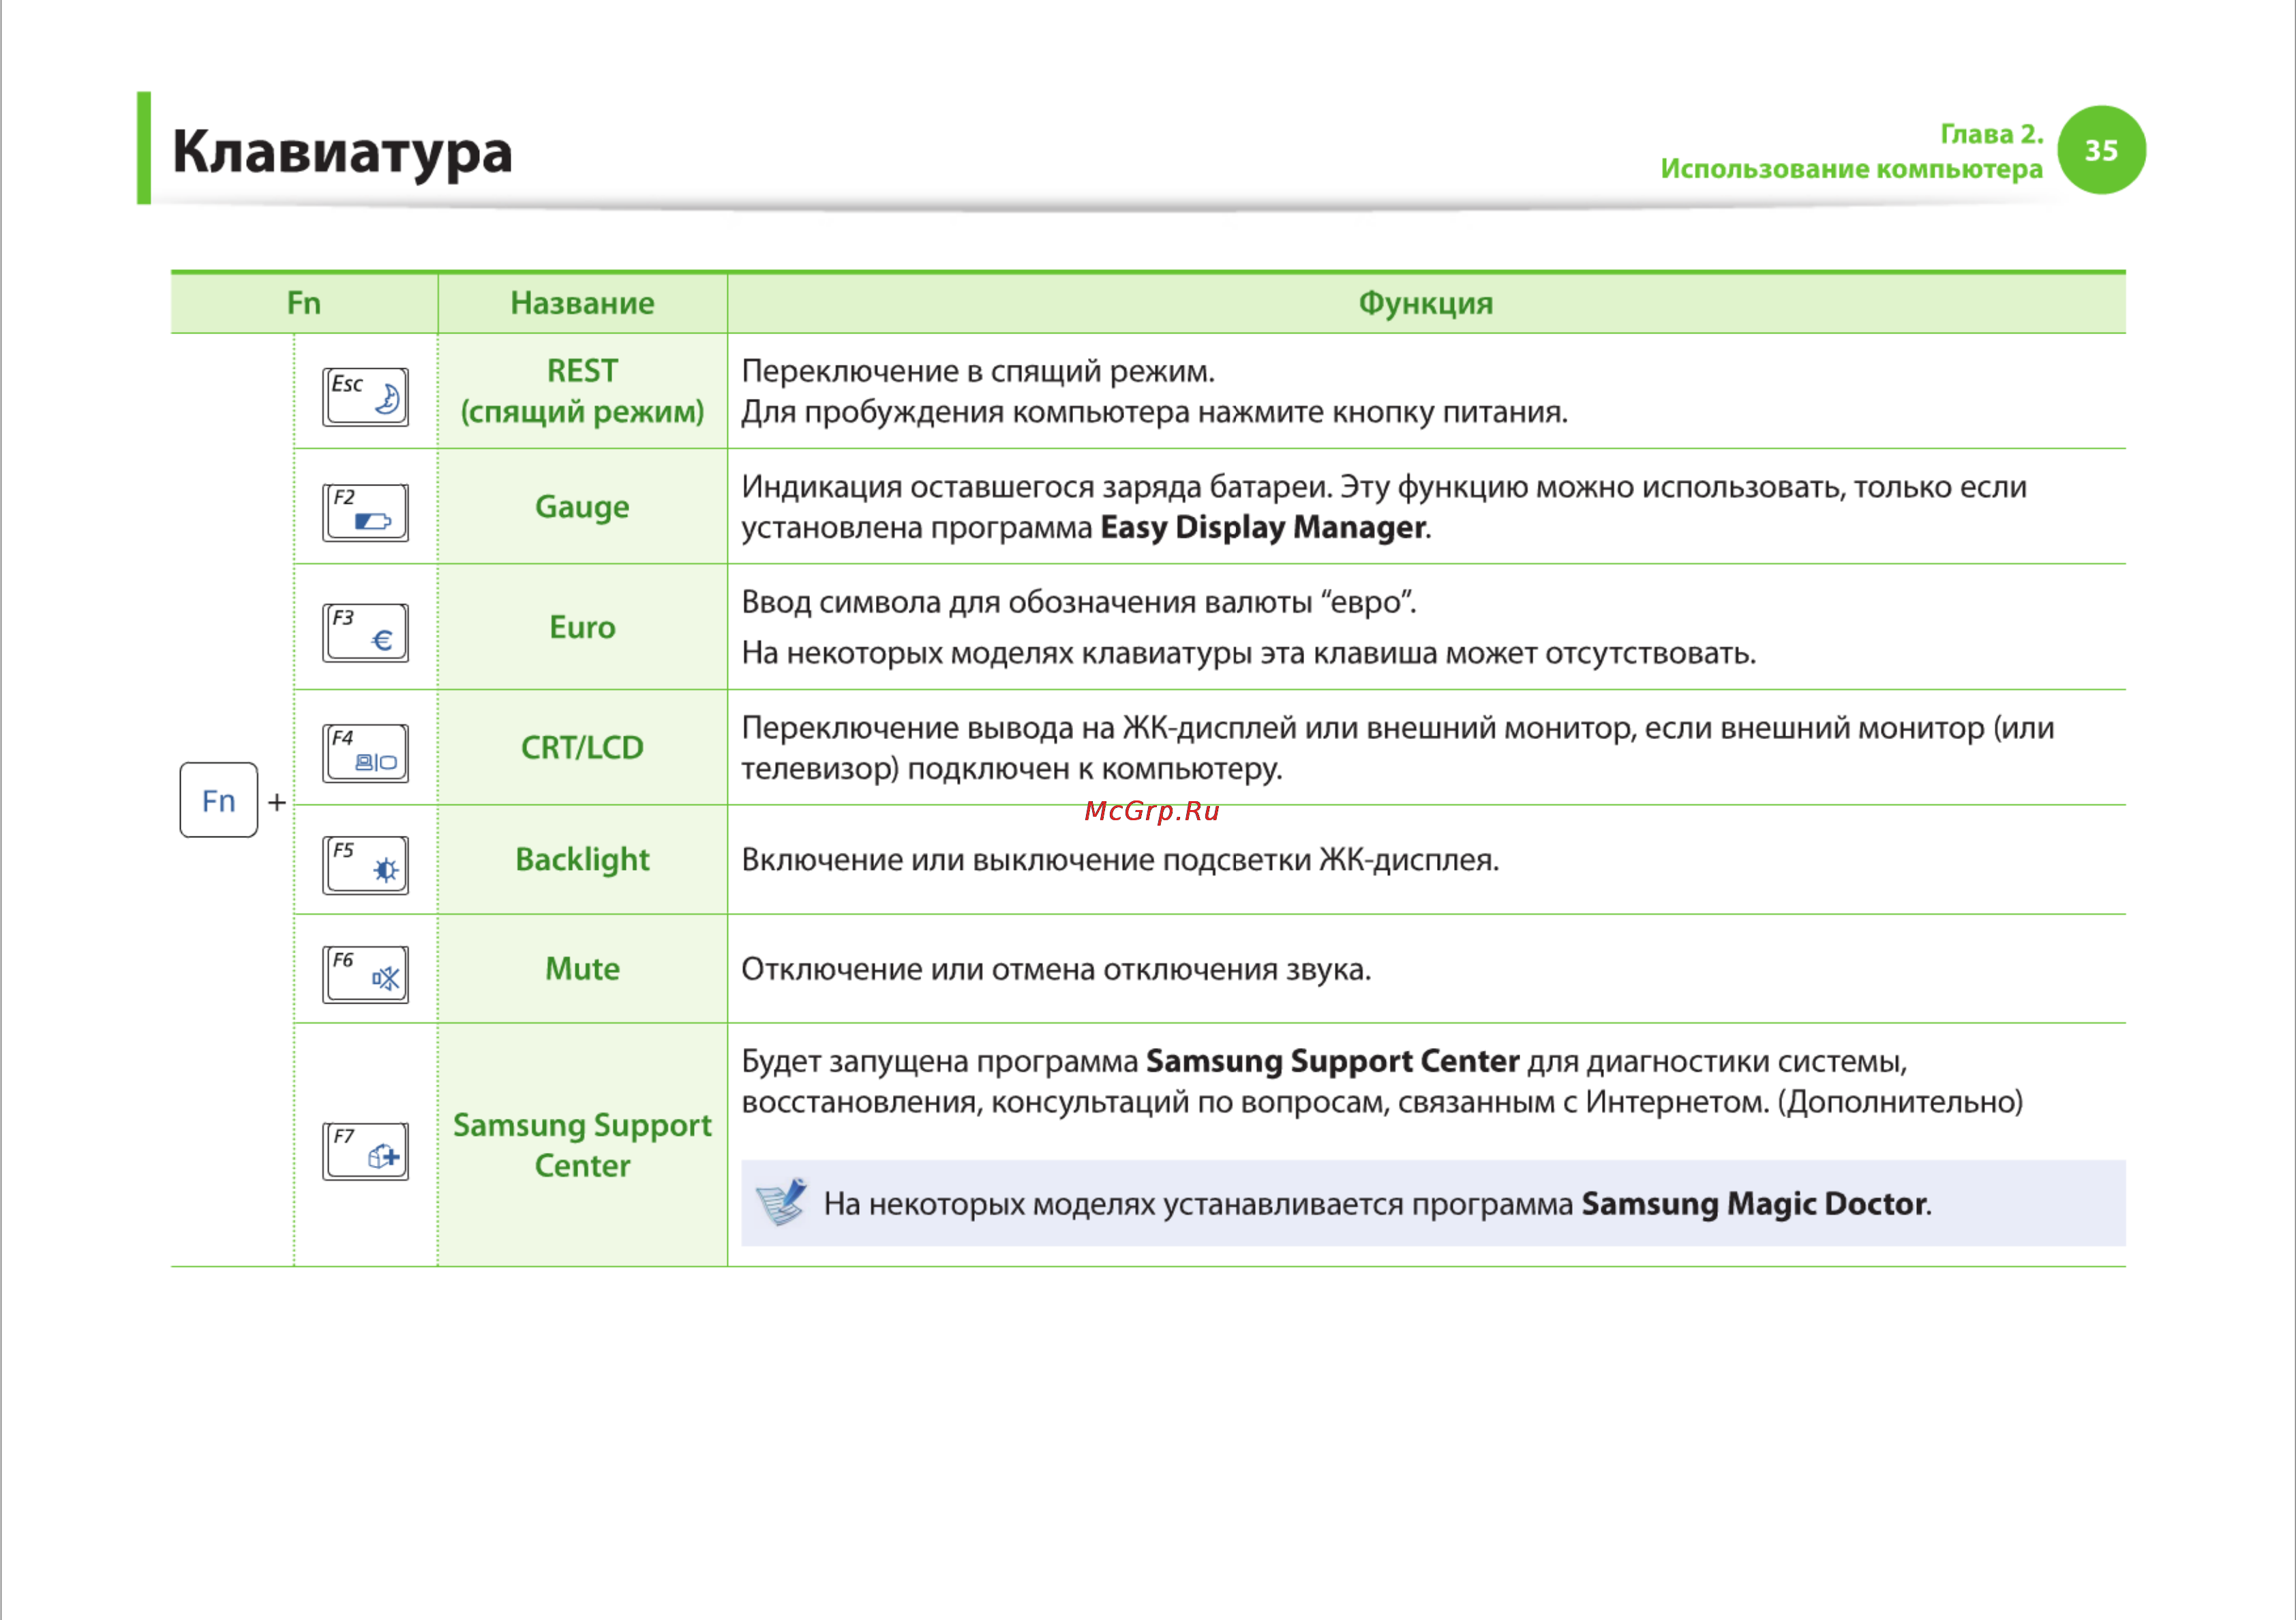This screenshot has width=2296, height=1620.
Task: Click the note icon beside Samsung Magic Doctor
Action: click(781, 1202)
